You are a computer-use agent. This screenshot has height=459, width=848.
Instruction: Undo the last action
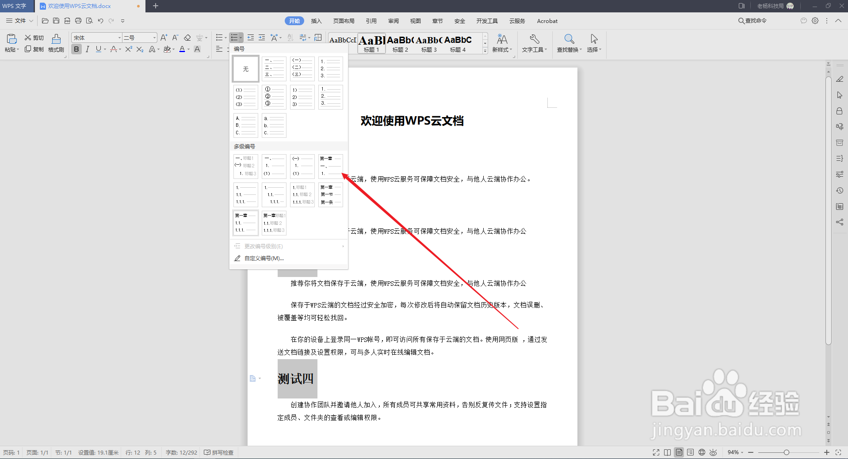pyautogui.click(x=100, y=21)
